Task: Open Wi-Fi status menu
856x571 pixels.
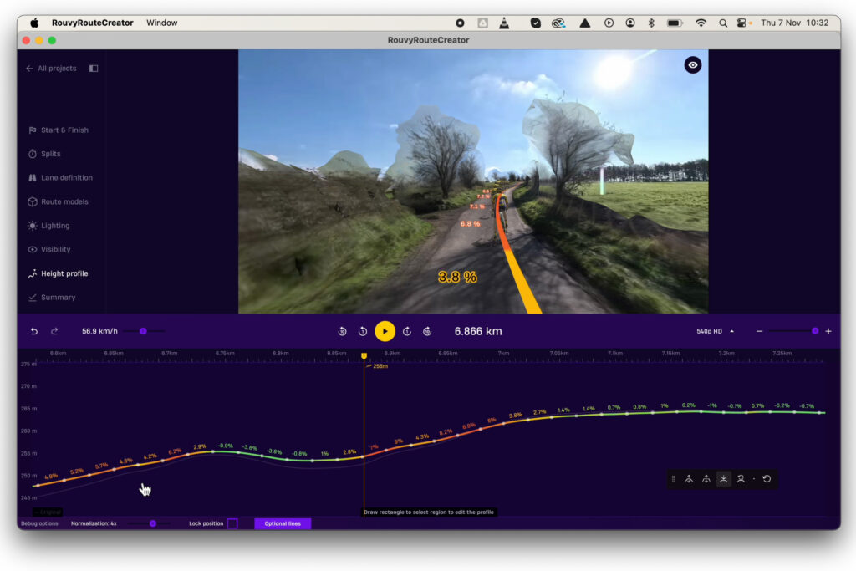Action: pos(701,23)
